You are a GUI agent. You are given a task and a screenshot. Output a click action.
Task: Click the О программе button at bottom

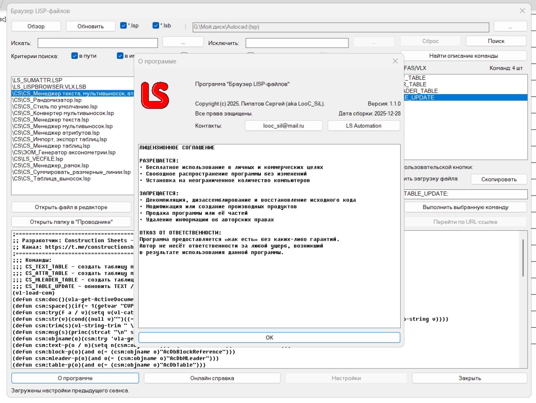(x=75, y=378)
